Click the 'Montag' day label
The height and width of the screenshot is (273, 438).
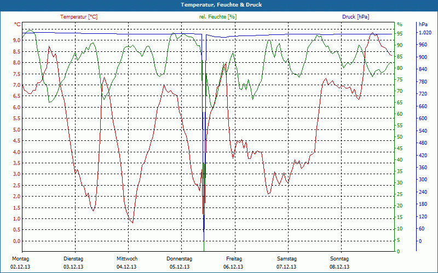[x=20, y=259]
